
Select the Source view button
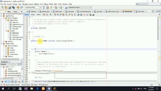tap(27, 15)
